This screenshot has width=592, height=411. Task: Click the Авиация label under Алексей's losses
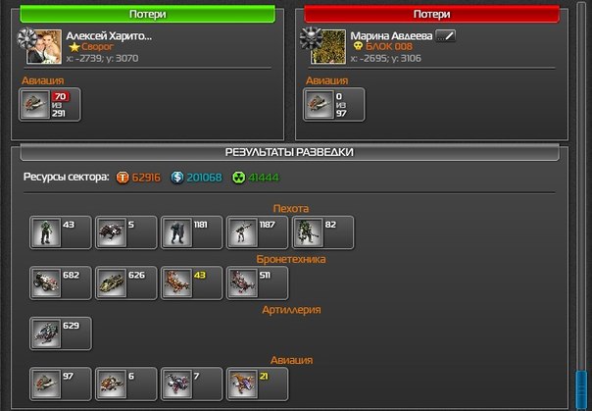[43, 80]
